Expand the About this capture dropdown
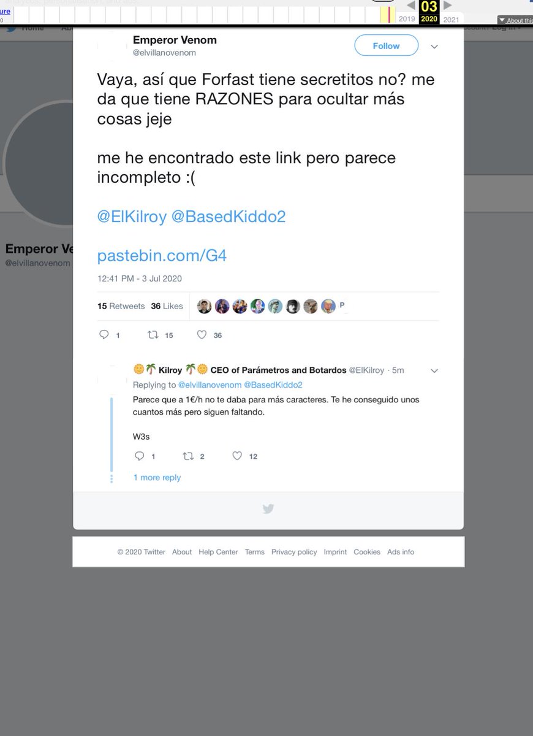Screen dimensions: 533x736 (x=515, y=20)
